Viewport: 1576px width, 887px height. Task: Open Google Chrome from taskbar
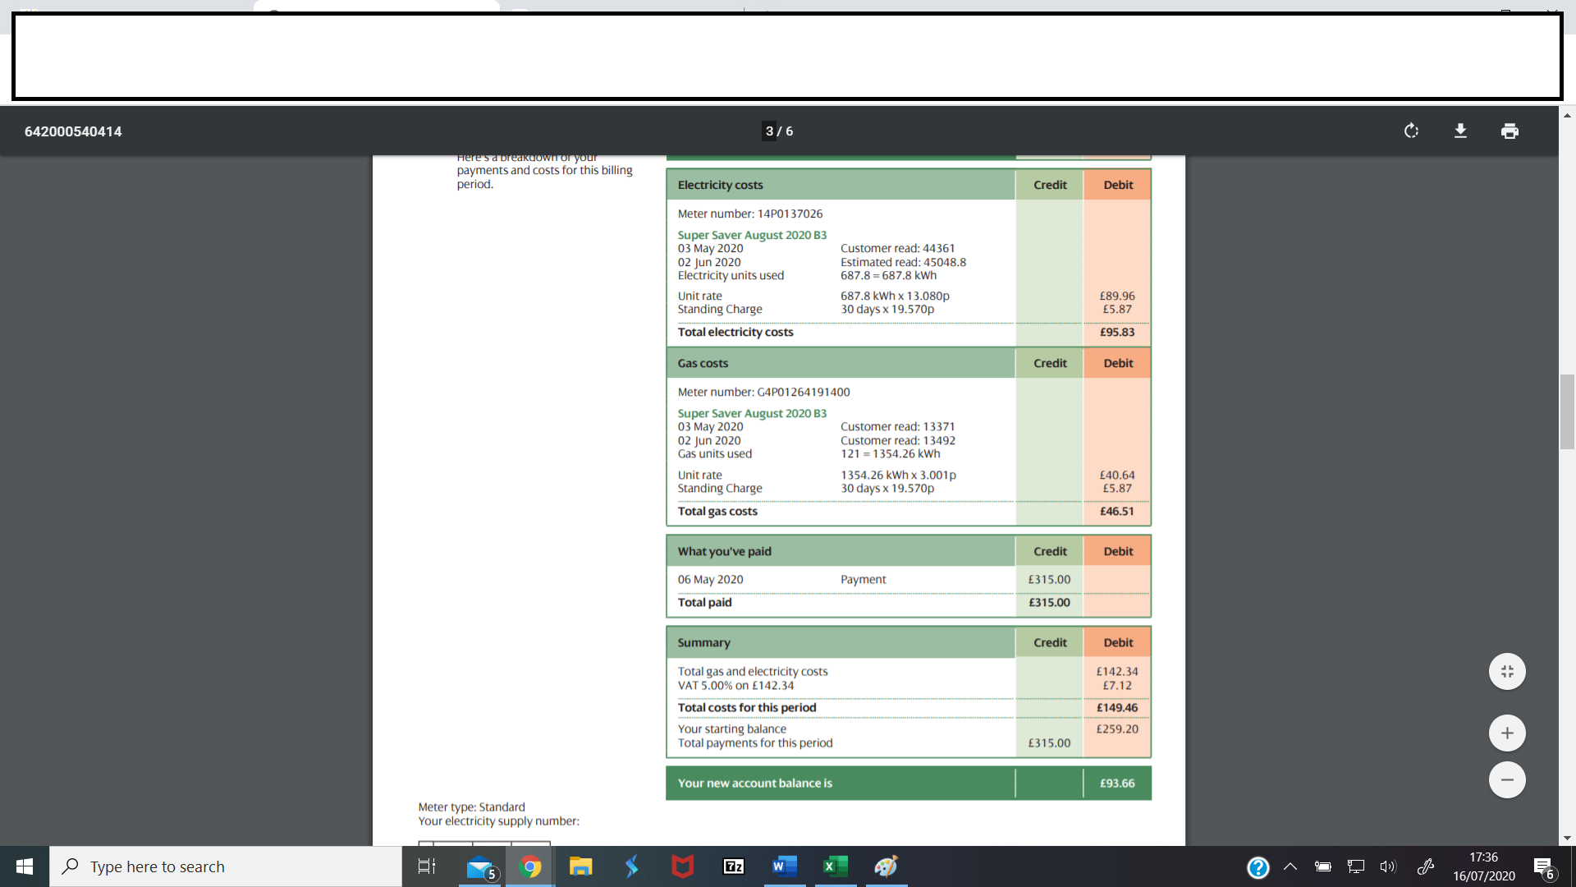click(530, 866)
